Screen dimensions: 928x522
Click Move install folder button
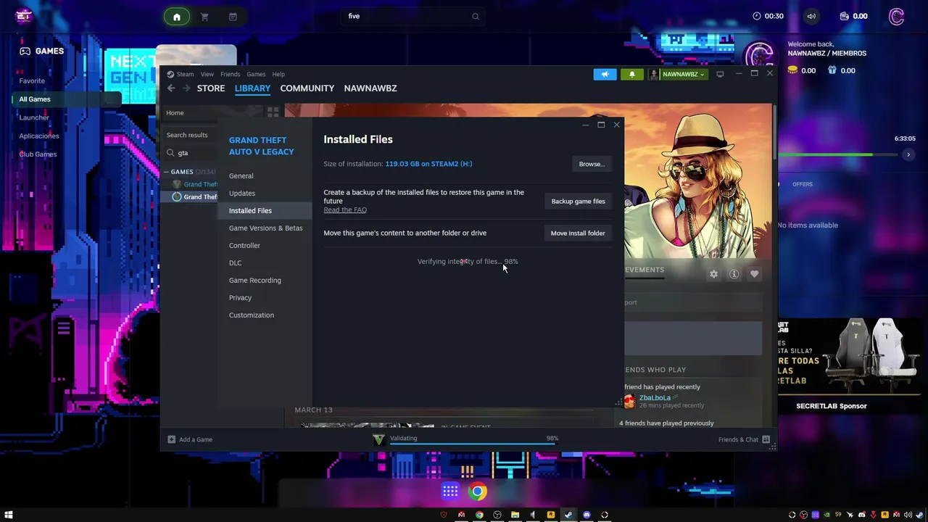point(578,233)
